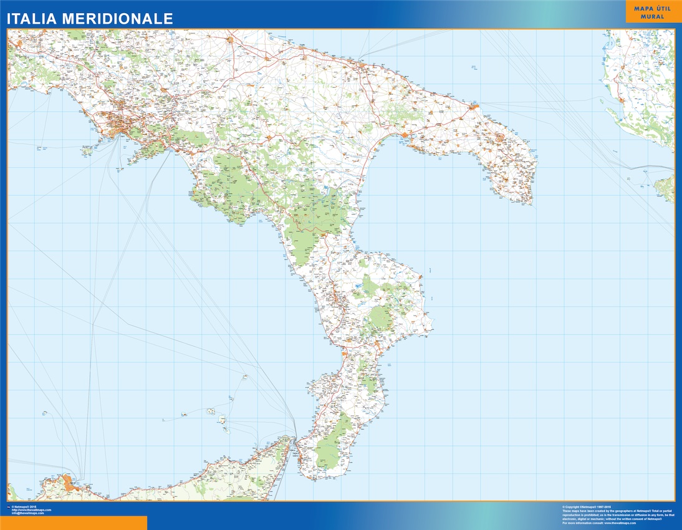Viewport: 682px width, 530px height.
Task: Open the thewallmaps.com website link at bottom-left
Action: (31, 509)
